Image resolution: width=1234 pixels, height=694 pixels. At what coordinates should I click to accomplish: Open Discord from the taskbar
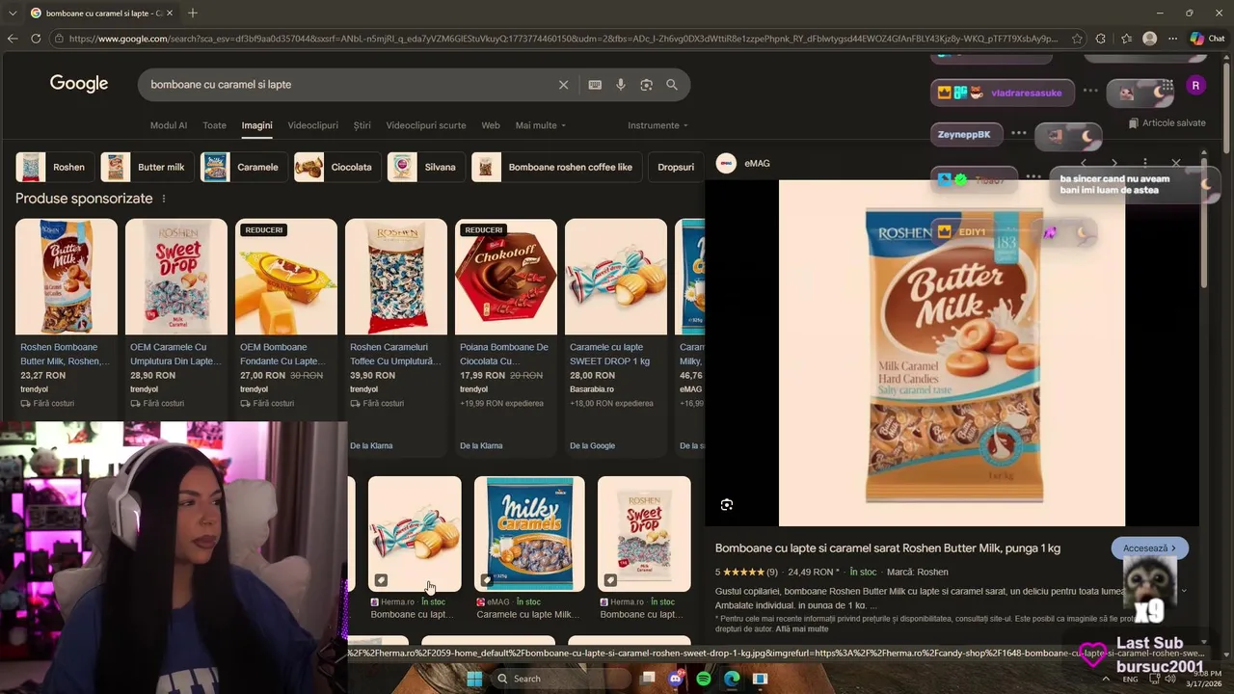click(676, 679)
